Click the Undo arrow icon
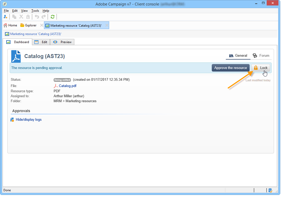Screen dimensions: 285x202 point(37,17)
